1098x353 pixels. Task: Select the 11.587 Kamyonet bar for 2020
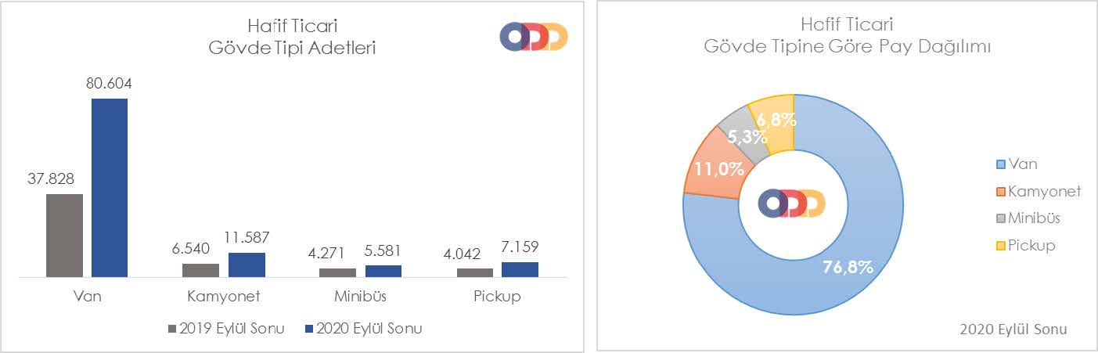(247, 265)
